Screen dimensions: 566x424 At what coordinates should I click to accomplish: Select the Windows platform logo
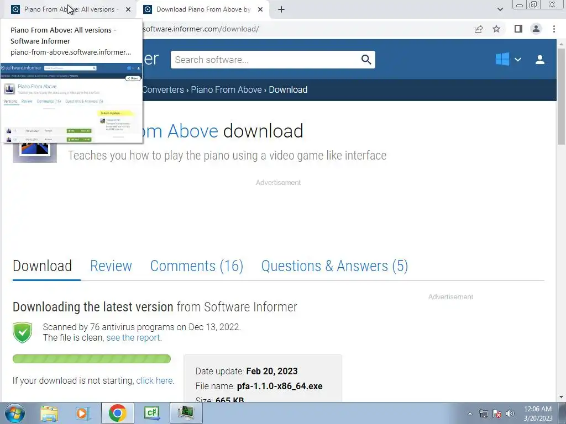(x=502, y=59)
